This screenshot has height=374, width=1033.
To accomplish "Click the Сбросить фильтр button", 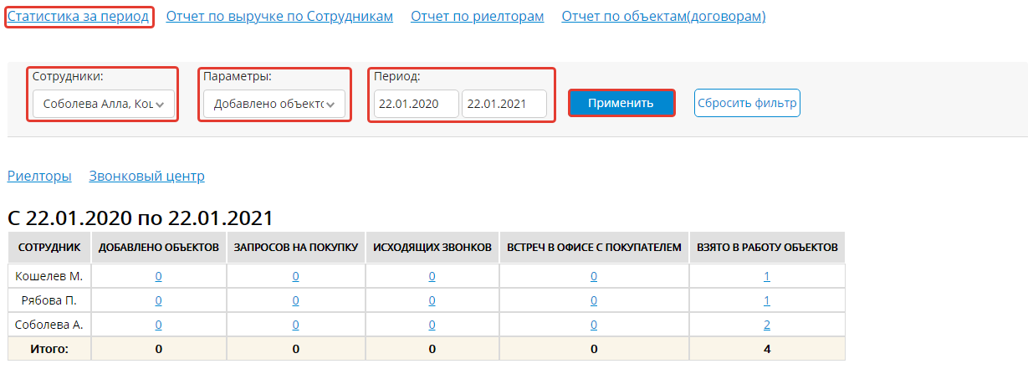I will tap(747, 104).
